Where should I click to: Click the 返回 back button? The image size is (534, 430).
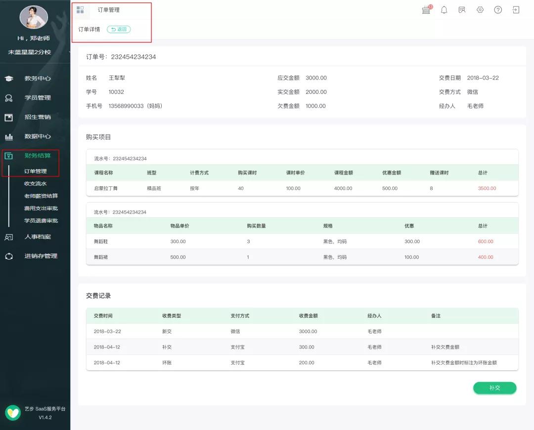click(119, 30)
